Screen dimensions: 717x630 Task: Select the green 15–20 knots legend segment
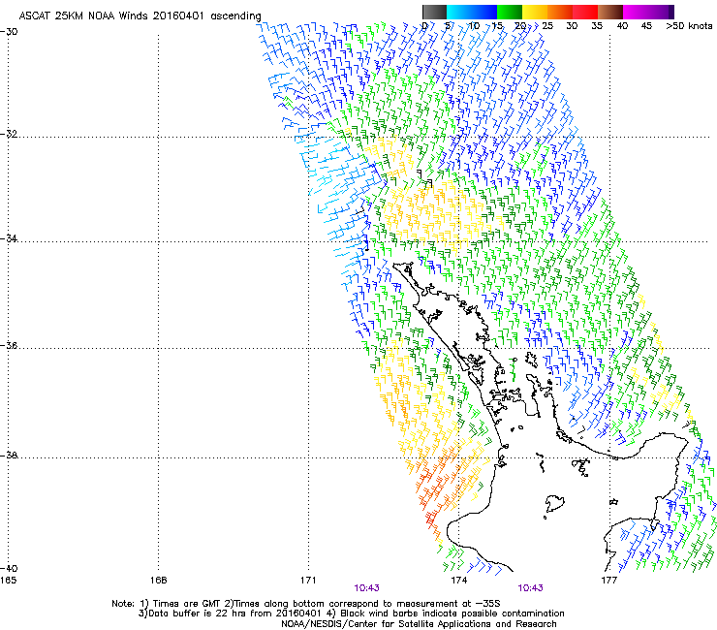pos(510,12)
